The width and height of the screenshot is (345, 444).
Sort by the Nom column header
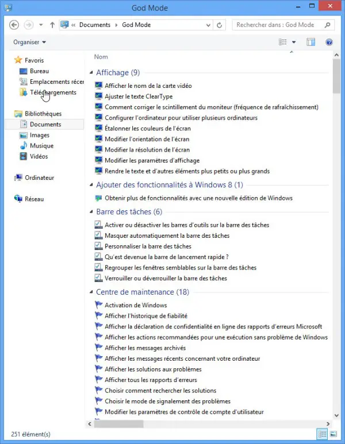[101, 57]
